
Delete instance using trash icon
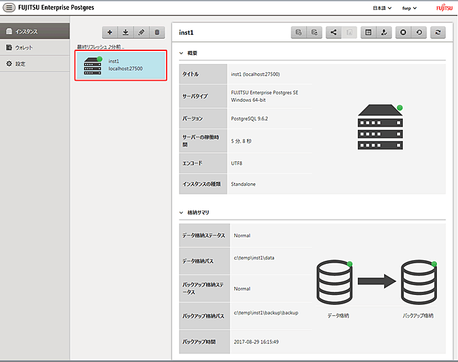pyautogui.click(x=157, y=32)
